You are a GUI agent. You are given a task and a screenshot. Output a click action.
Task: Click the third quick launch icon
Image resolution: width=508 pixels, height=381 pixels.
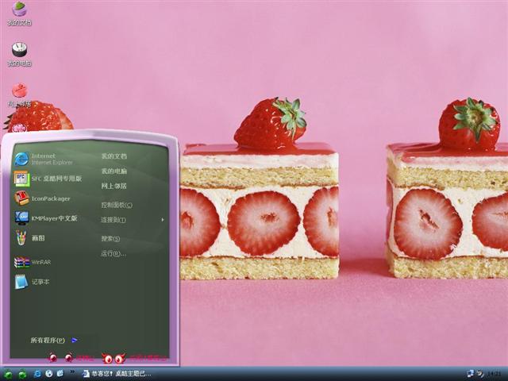click(x=60, y=374)
